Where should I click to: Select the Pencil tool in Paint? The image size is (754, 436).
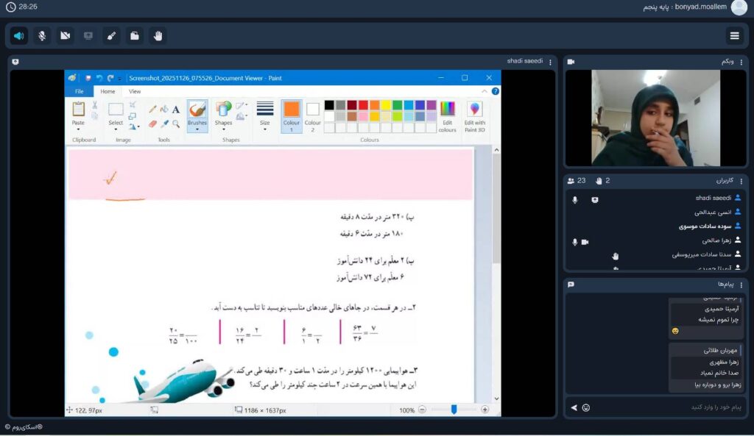click(x=152, y=109)
